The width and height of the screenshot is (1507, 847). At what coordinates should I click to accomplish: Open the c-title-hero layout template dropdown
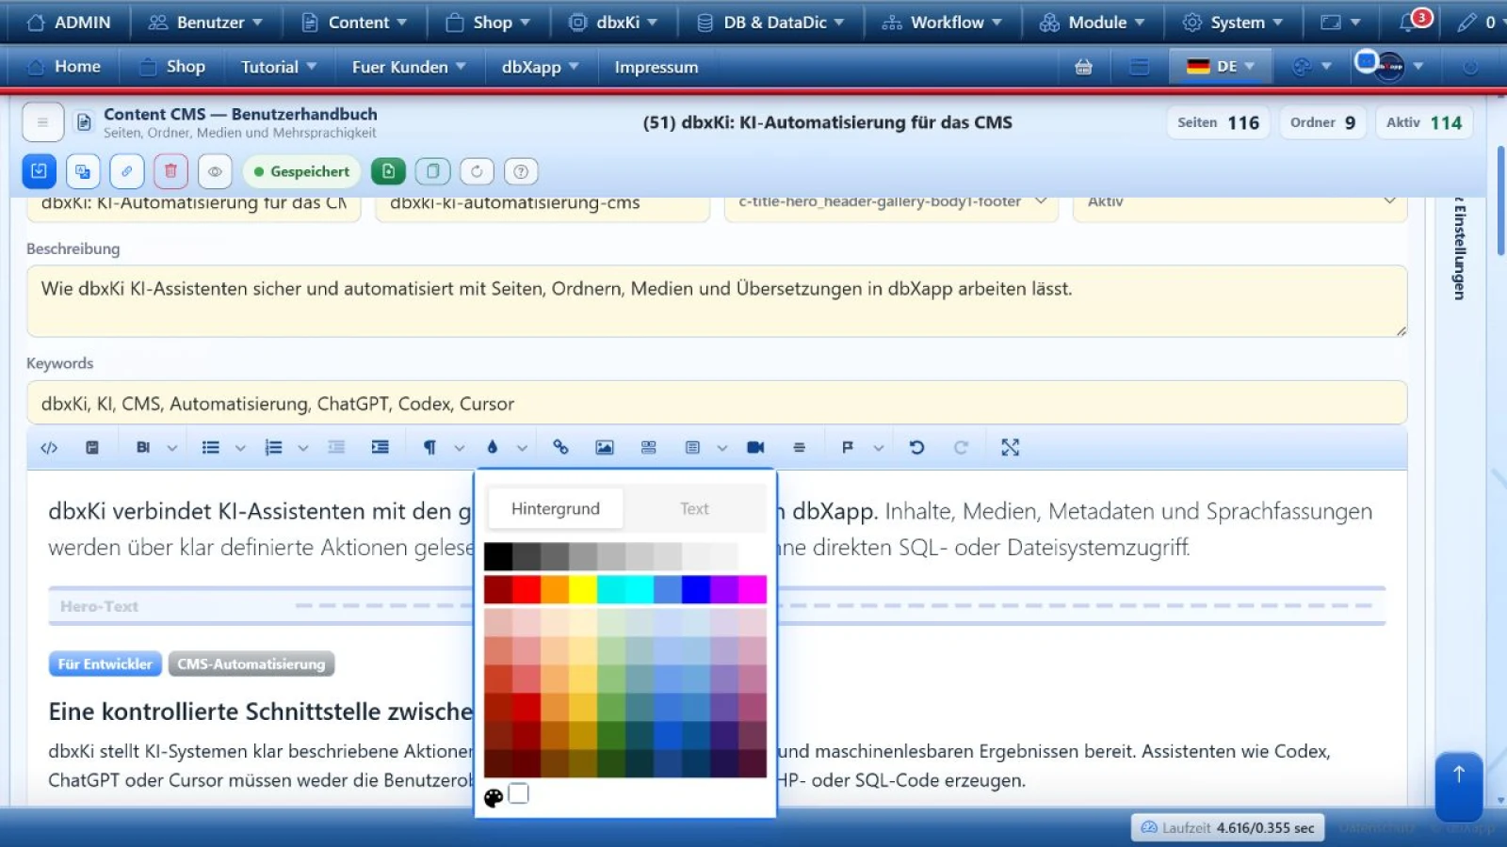[x=892, y=201]
